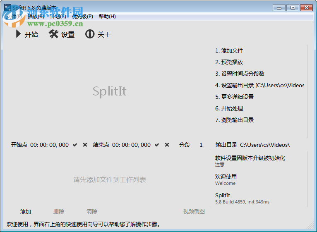Click the 关于 label in the toolbar
This screenshot has width=317, height=232.
(x=104, y=35)
